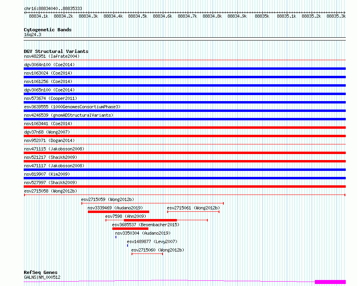The image size is (357, 286).
Task: Select the nsv1063024 (Coe2014) label
Action: point(48,73)
